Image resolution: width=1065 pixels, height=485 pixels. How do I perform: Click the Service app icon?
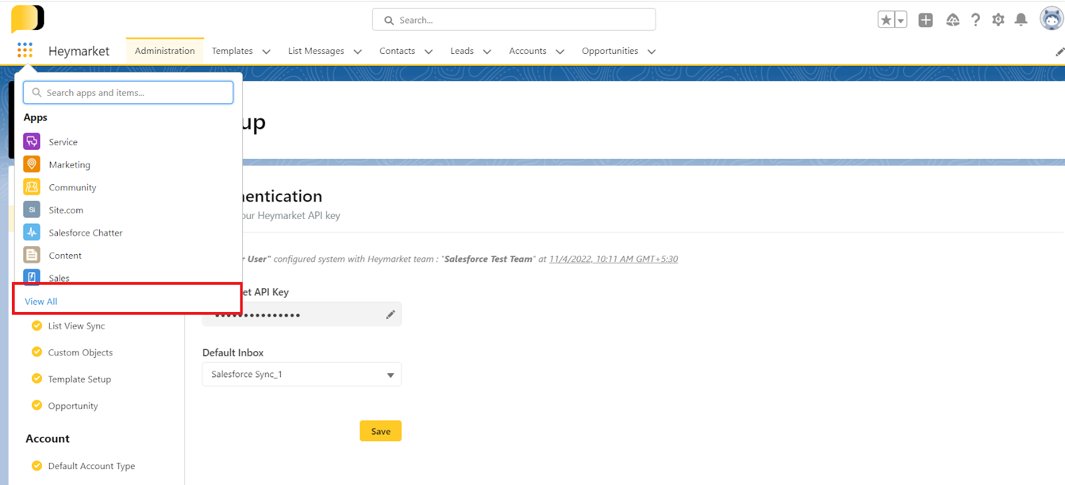coord(32,142)
